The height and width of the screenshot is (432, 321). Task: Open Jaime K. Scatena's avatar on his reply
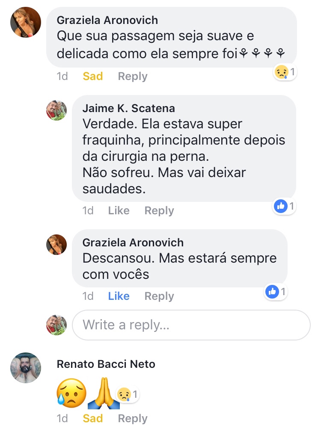pyautogui.click(x=56, y=110)
